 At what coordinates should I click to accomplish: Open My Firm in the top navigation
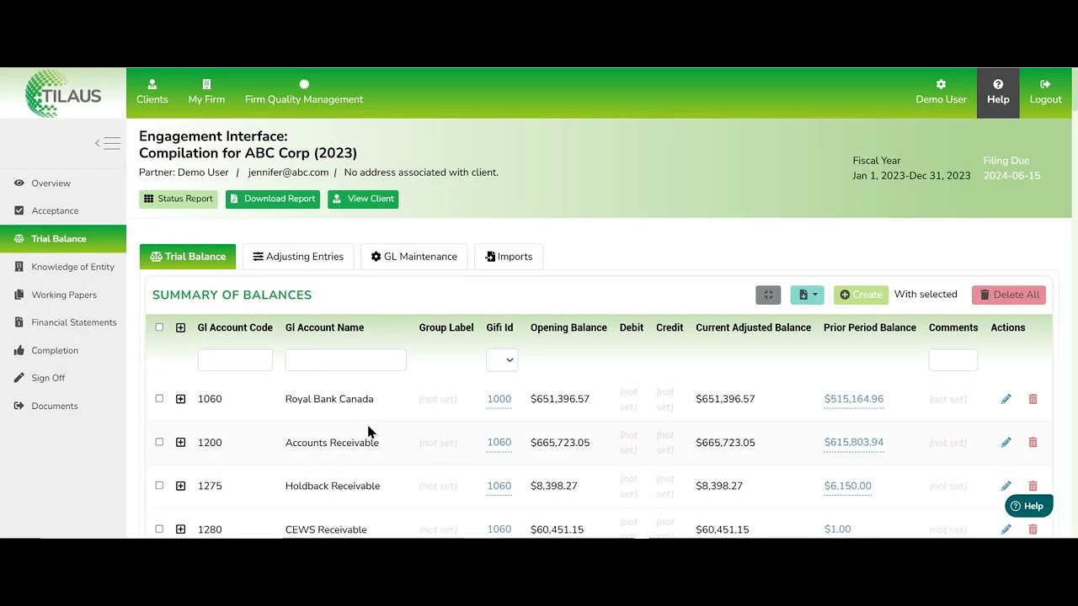(206, 93)
